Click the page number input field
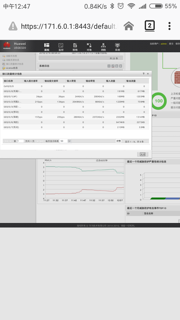This screenshot has height=320, width=180. 21,141
